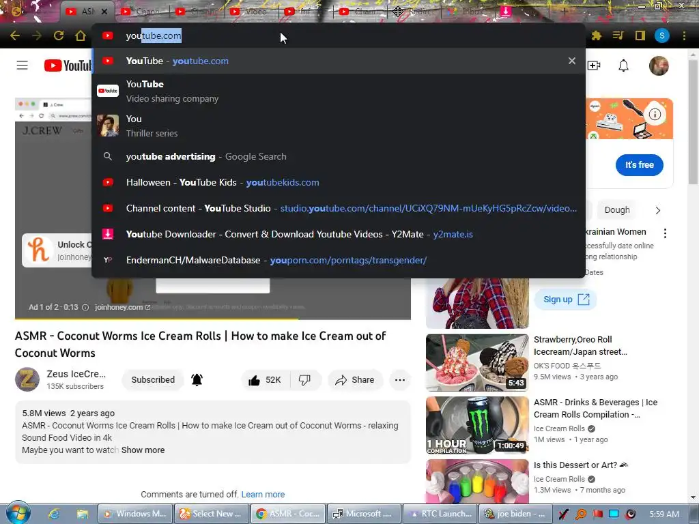Open the joinhoney.com ad link
This screenshot has width=699, height=524.
click(x=122, y=307)
